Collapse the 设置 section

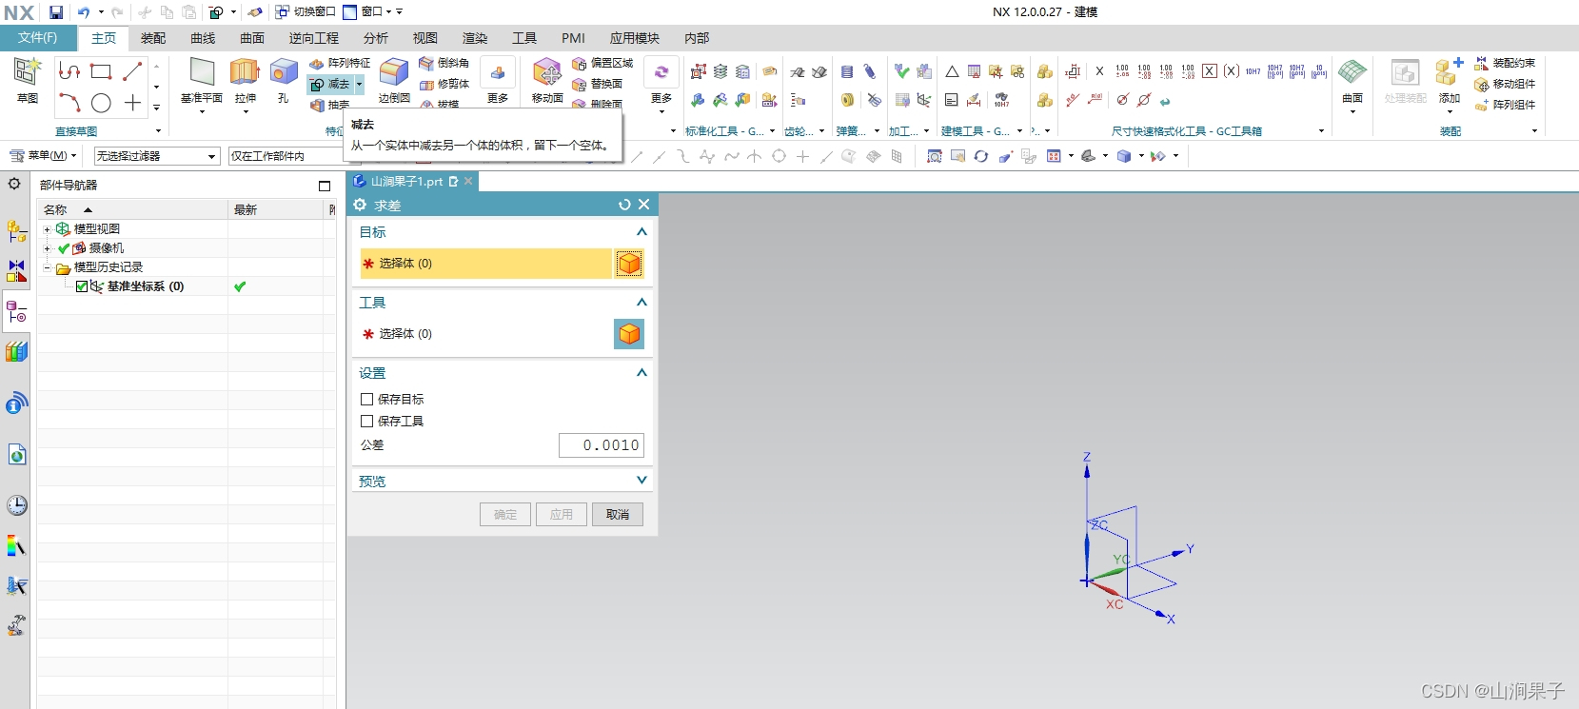coord(641,373)
